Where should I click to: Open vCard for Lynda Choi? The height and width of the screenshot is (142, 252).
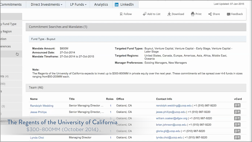pos(237,137)
